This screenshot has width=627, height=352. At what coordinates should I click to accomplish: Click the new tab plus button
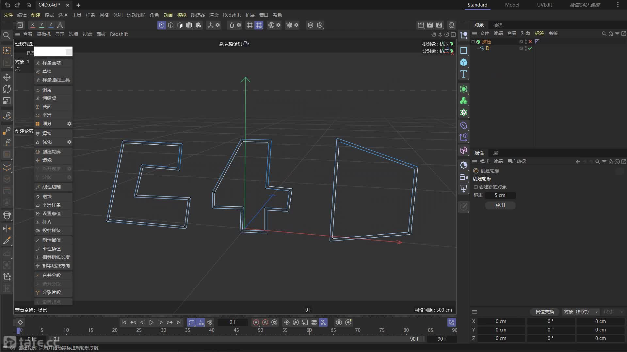pos(78,5)
